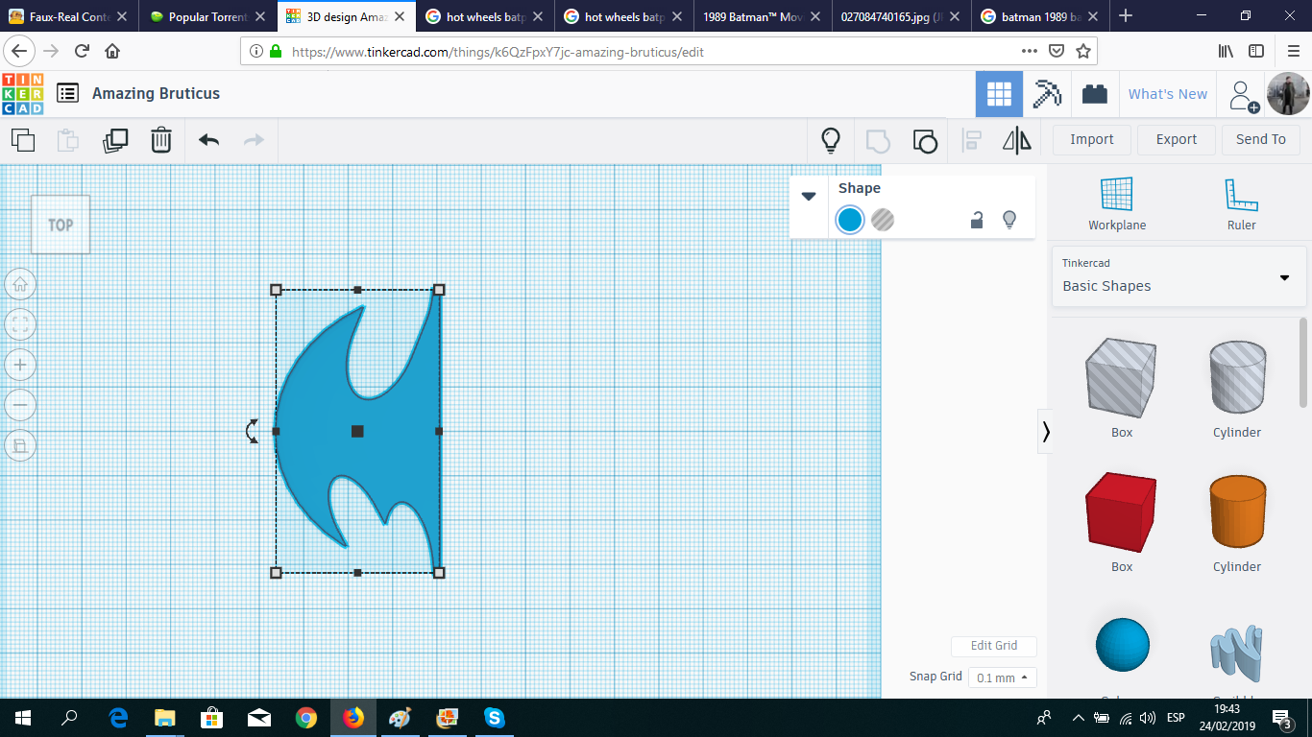This screenshot has width=1312, height=737.
Task: Open the What's New link
Action: tap(1168, 94)
